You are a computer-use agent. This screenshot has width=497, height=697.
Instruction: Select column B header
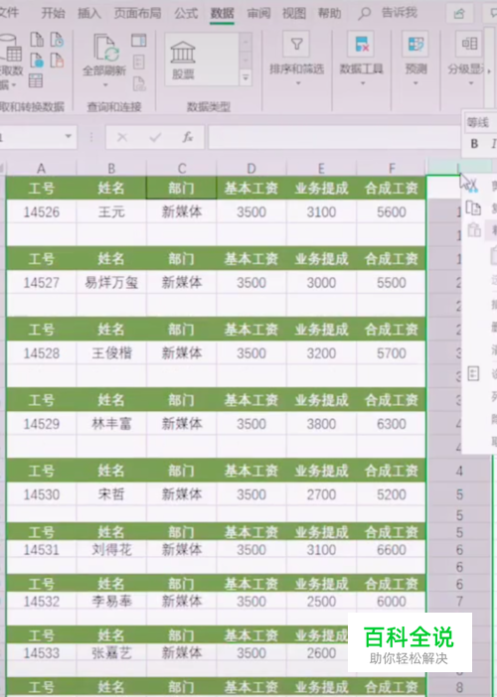tap(111, 169)
